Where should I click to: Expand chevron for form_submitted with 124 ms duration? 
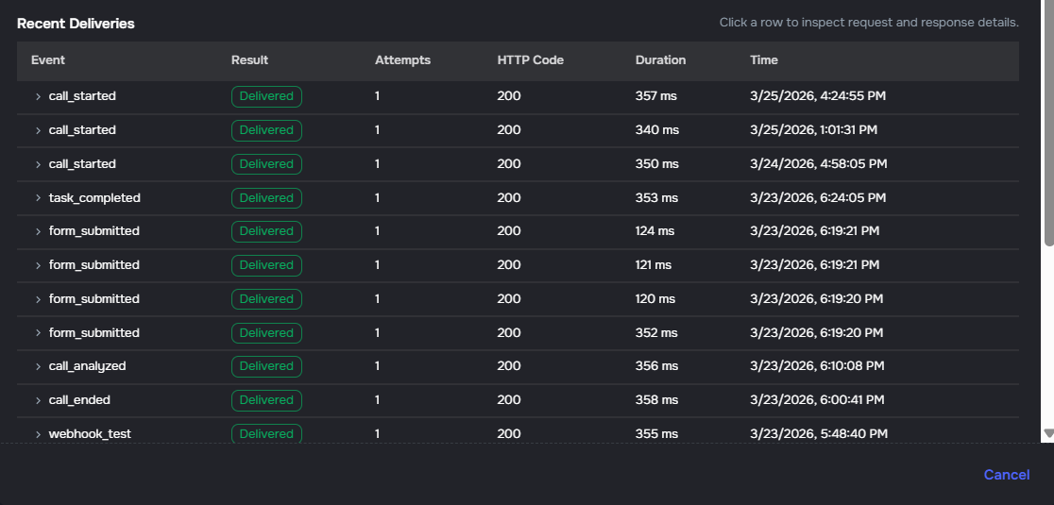(39, 231)
